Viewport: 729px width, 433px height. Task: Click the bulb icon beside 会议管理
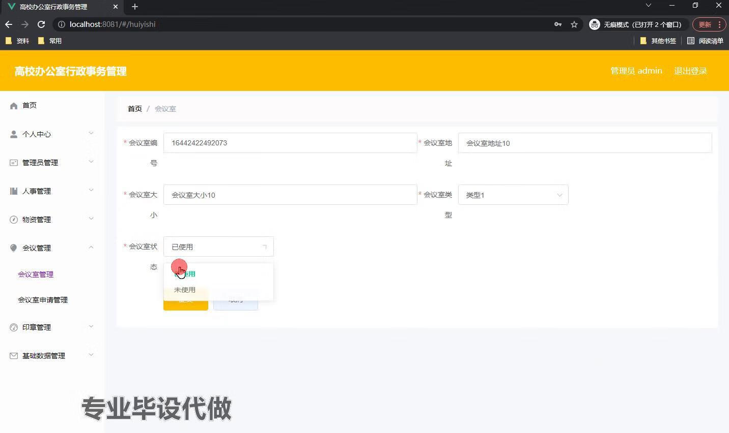pos(14,248)
